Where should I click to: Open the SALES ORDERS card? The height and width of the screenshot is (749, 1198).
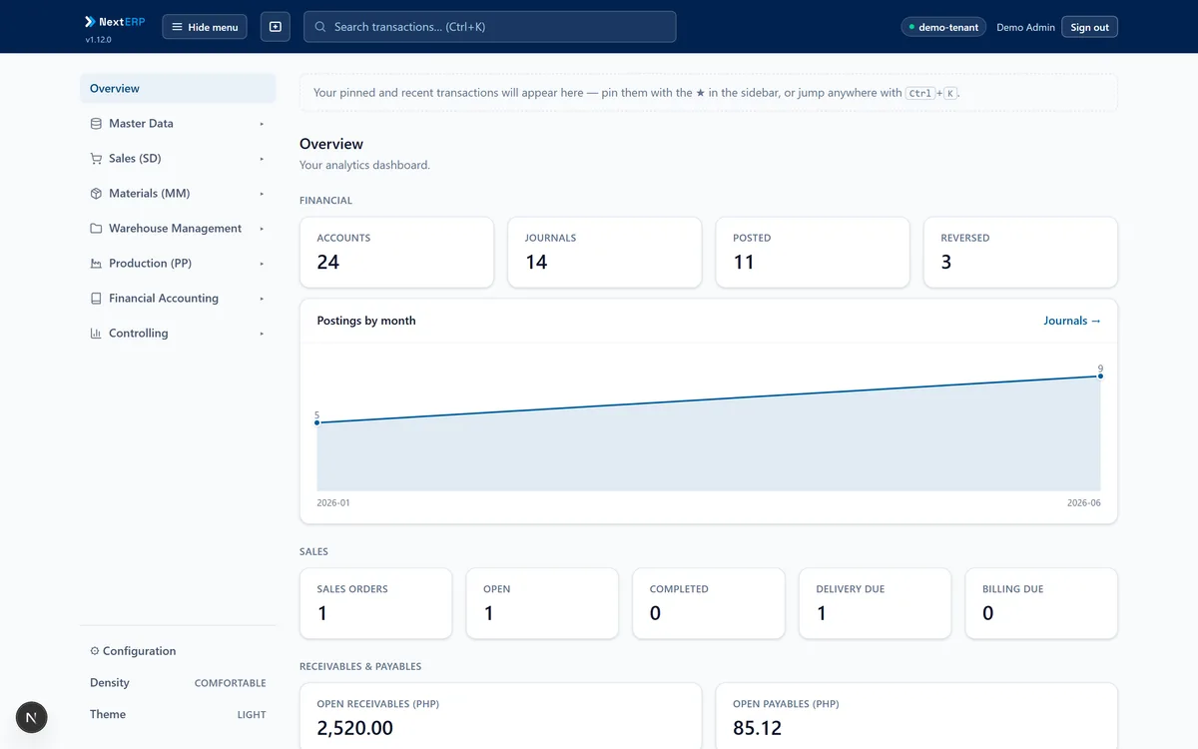click(375, 603)
